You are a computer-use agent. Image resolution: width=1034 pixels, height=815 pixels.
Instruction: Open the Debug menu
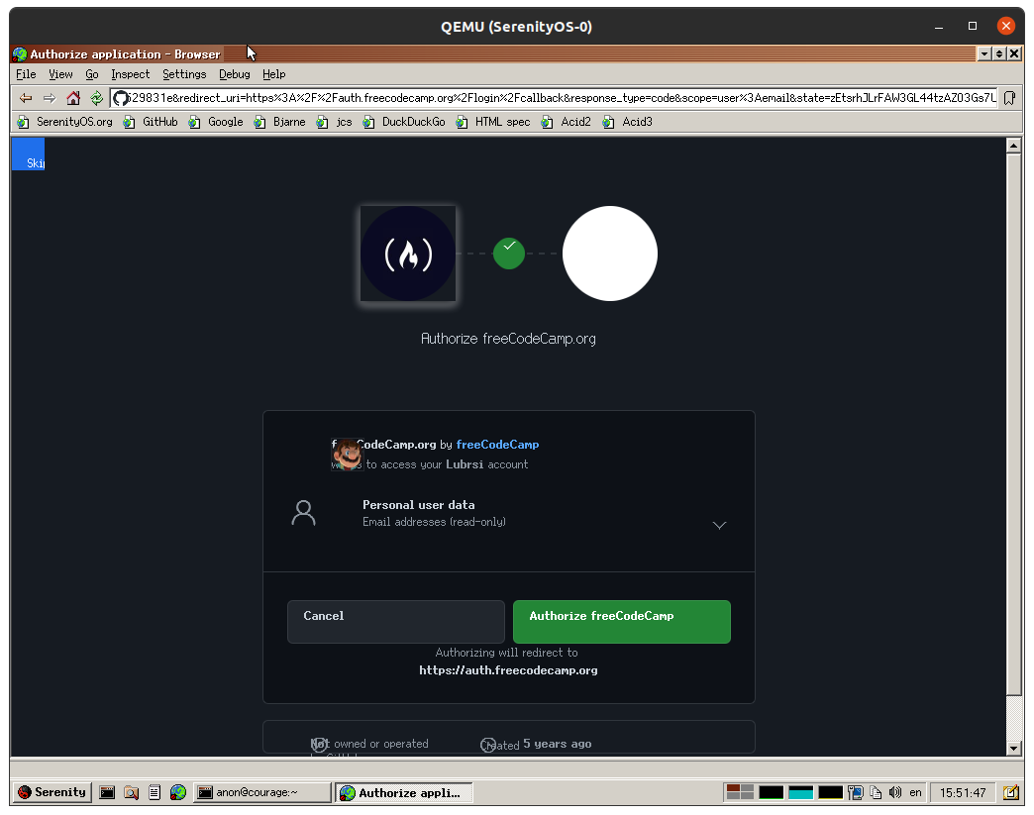(x=234, y=73)
